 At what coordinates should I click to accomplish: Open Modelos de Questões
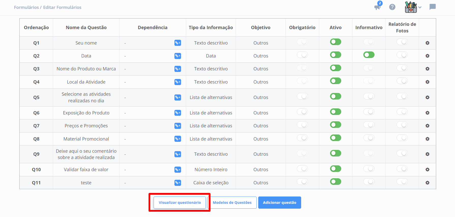pos(232,203)
